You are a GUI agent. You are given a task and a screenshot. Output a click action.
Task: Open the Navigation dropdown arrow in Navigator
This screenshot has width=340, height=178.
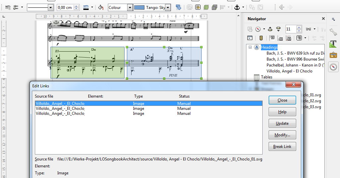[264, 29]
